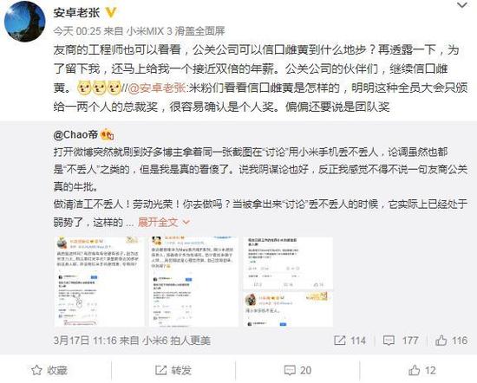The height and width of the screenshot is (383, 477).
Task: Toggle the thumbs-up with 12 likes
Action: click(422, 370)
